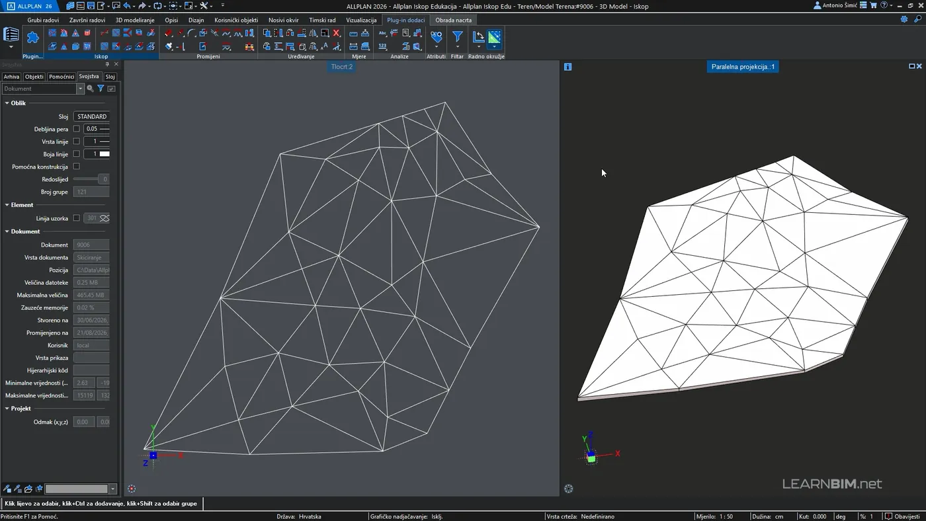Toggle the Vrsta linije checkbox
Viewport: 926px width, 521px height.
point(76,141)
